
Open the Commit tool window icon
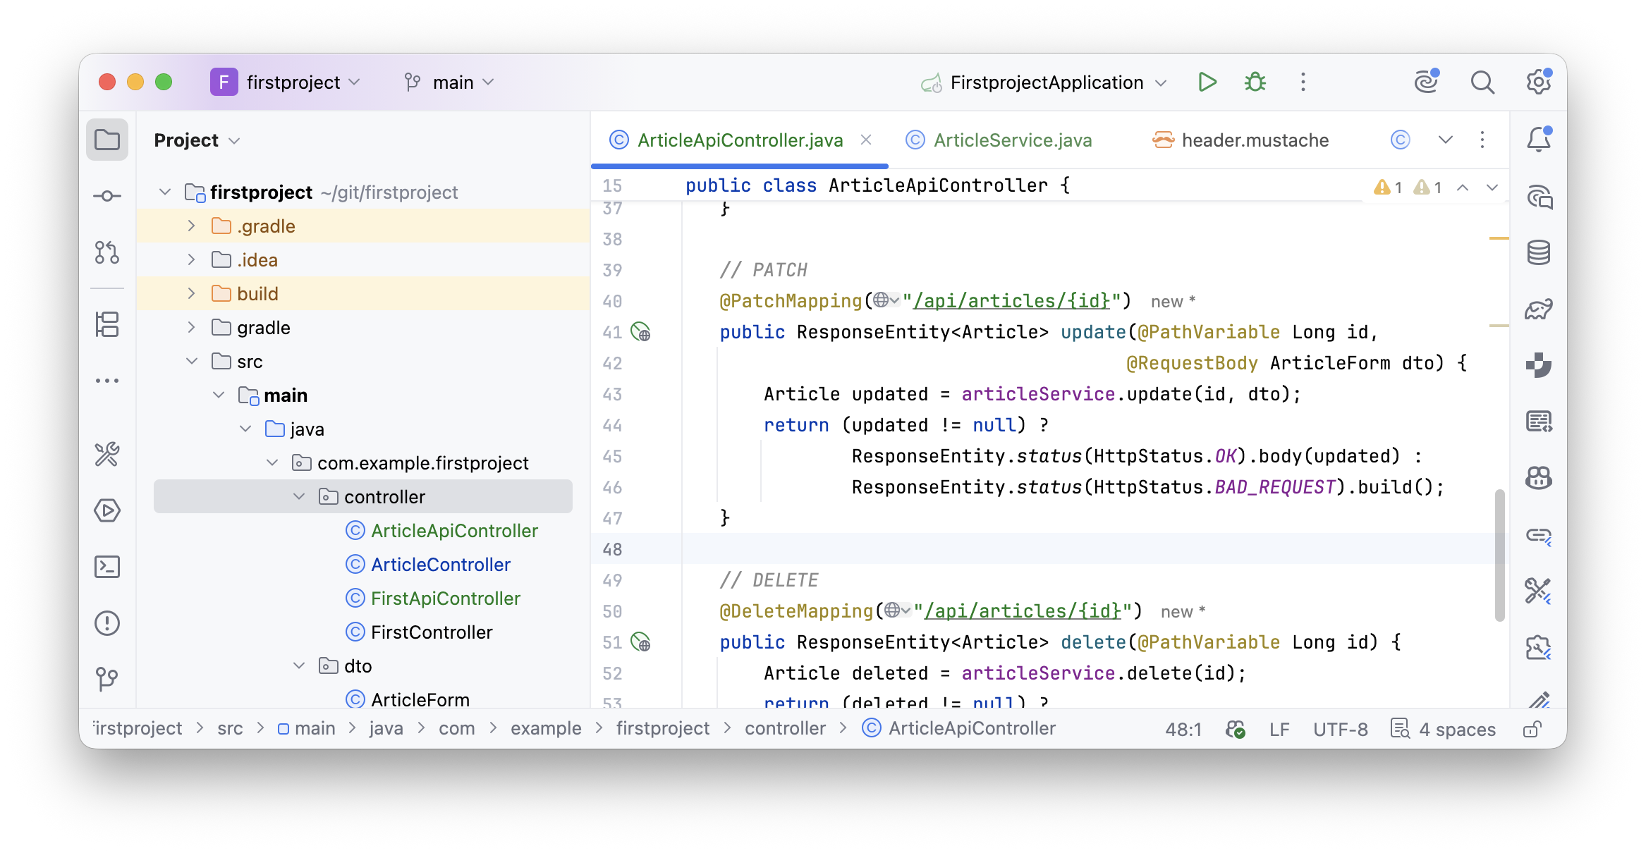[107, 196]
